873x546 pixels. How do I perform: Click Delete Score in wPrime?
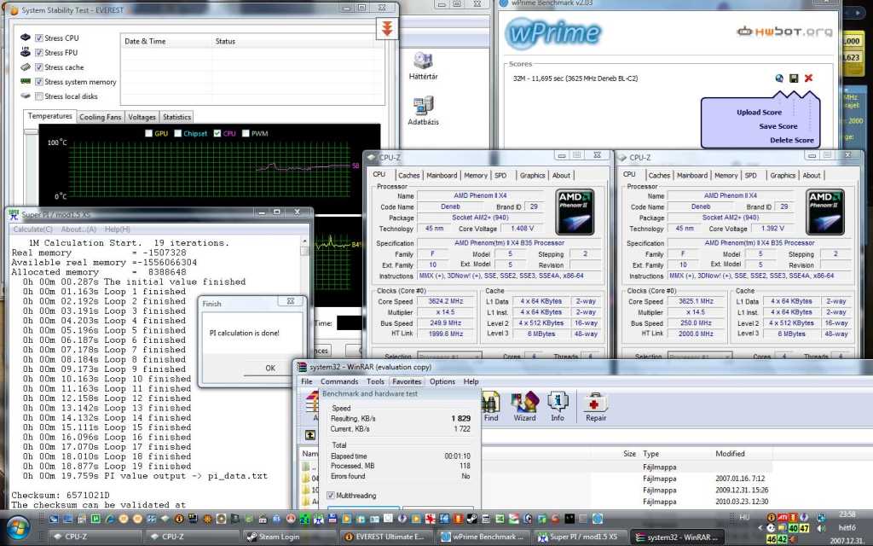coord(792,140)
